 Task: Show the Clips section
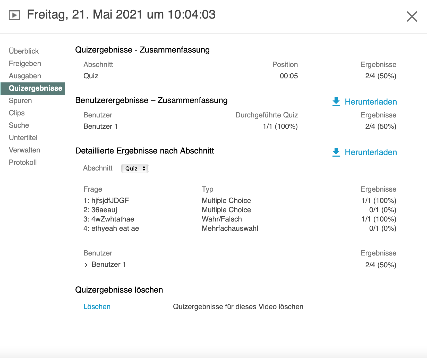pos(17,113)
